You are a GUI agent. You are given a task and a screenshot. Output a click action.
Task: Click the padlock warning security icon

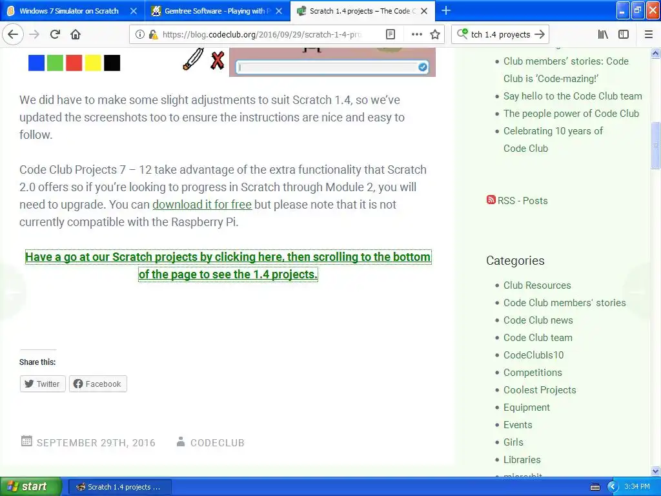point(153,34)
